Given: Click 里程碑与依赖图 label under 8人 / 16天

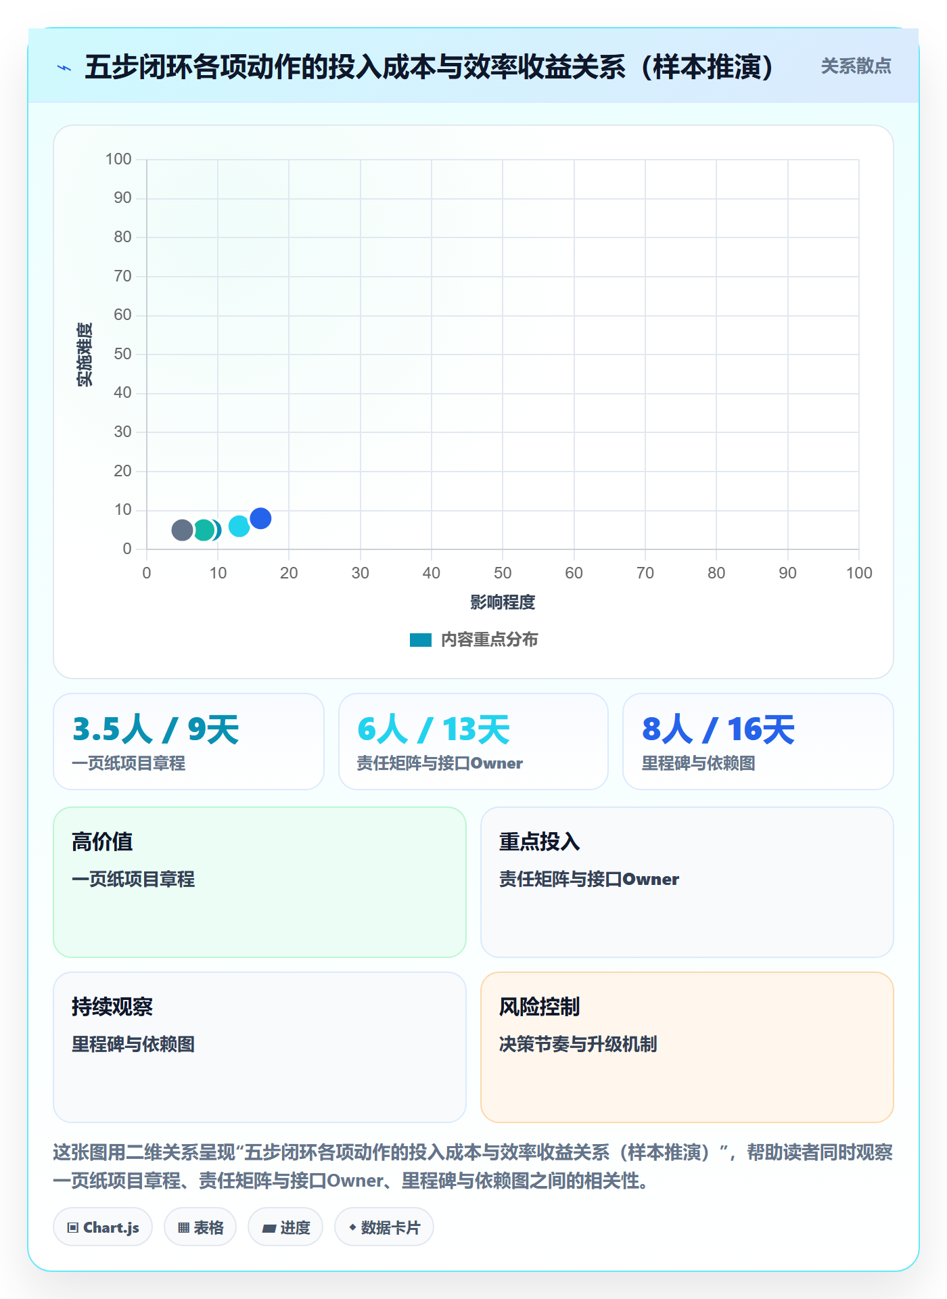Looking at the screenshot, I should coord(698,763).
